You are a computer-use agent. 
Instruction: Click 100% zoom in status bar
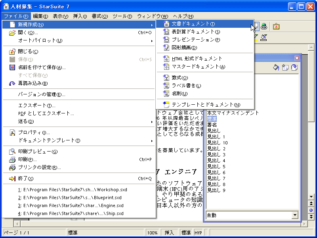click(x=153, y=233)
